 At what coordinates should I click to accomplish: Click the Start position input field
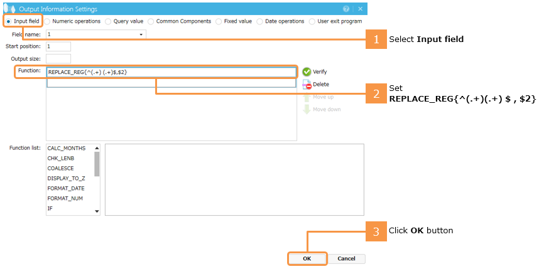point(58,46)
